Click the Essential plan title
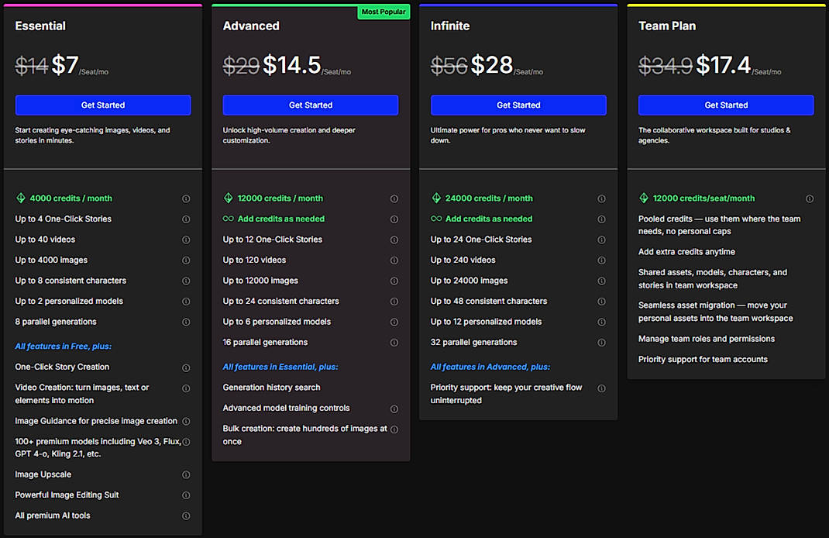 41,26
